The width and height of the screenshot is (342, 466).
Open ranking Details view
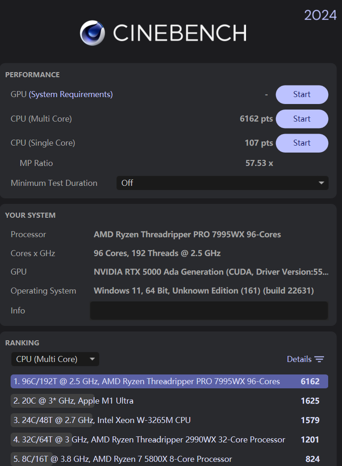pos(299,359)
